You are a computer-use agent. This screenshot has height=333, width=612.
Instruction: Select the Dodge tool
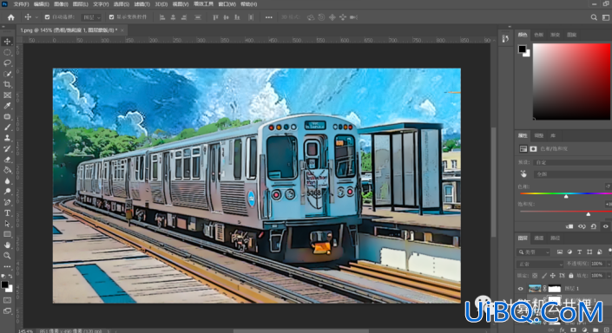tap(7, 192)
